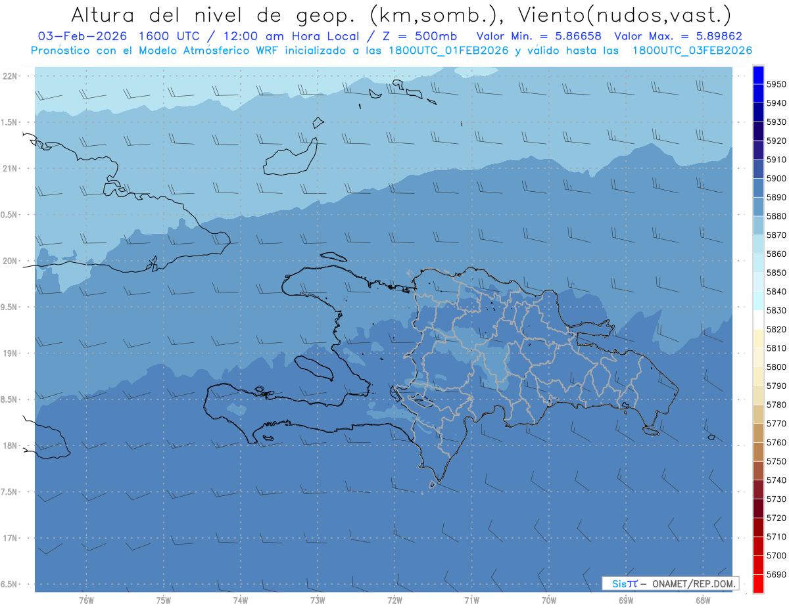This screenshot has width=789, height=609.
Task: Click the "18N" latitude label
Action: tap(11, 445)
